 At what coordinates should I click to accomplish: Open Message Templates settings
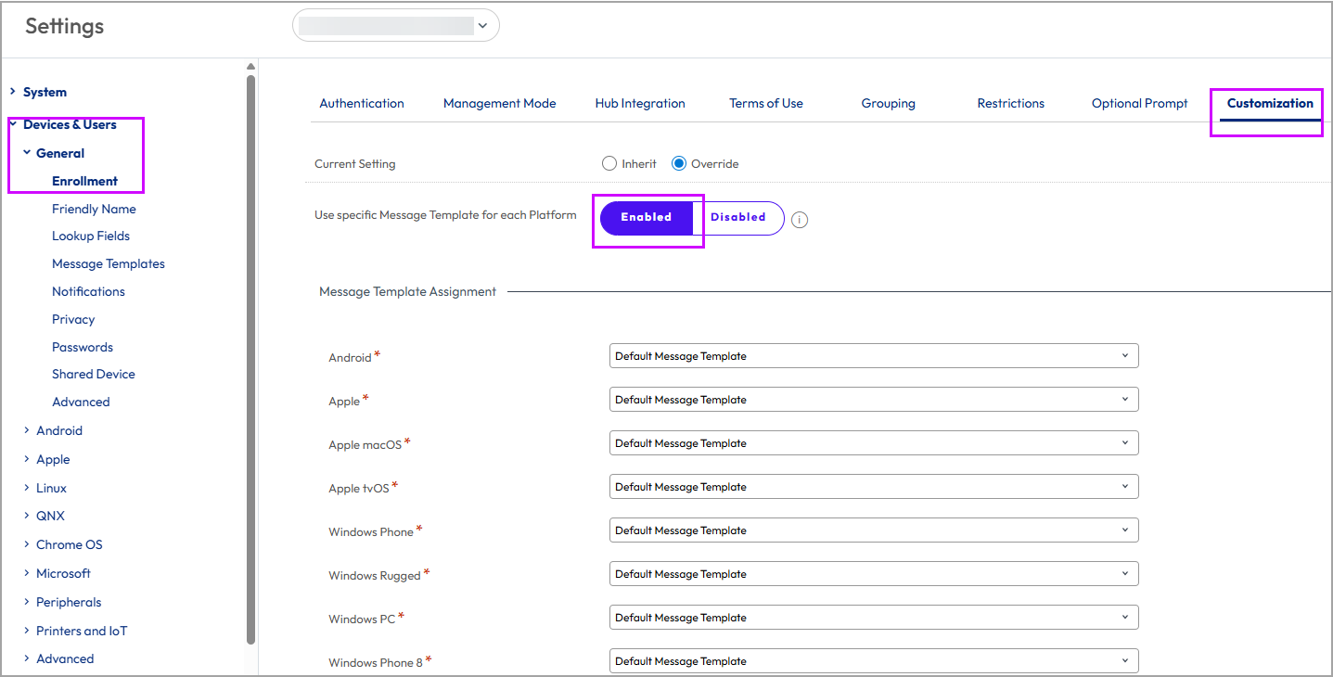(x=109, y=263)
